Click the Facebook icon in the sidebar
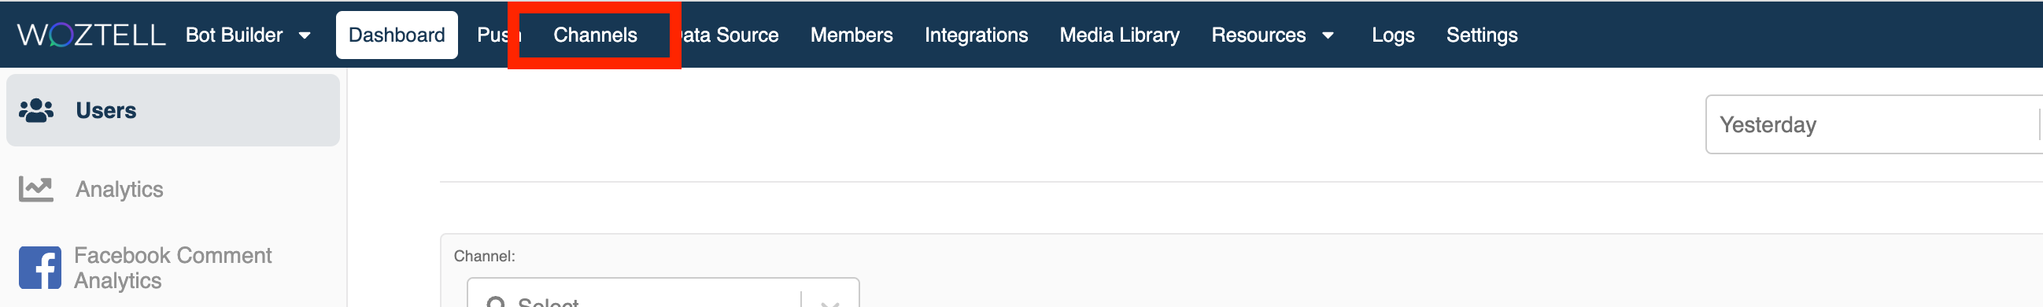This screenshot has width=2043, height=307. coord(39,268)
